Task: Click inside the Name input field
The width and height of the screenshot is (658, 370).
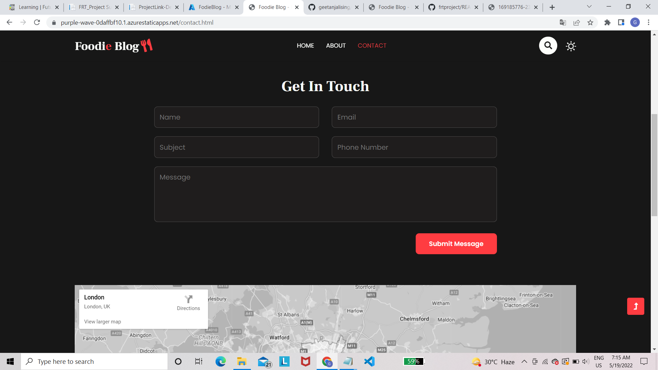Action: pos(236,117)
